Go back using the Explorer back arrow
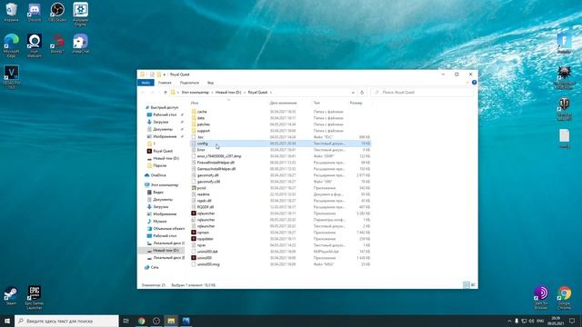This screenshot has width=582, height=327. pyautogui.click(x=144, y=93)
